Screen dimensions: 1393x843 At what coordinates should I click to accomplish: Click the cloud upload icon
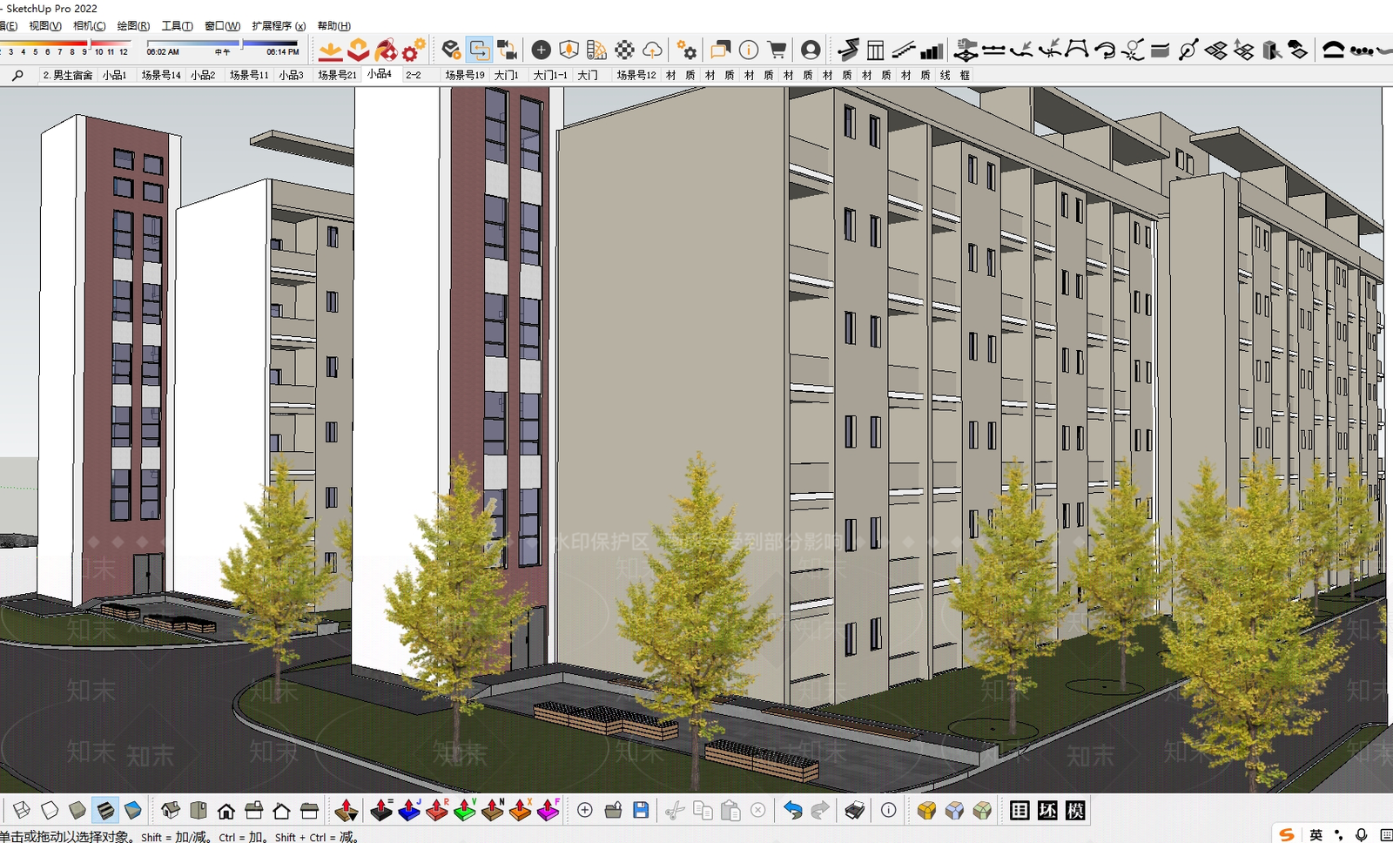[x=652, y=50]
